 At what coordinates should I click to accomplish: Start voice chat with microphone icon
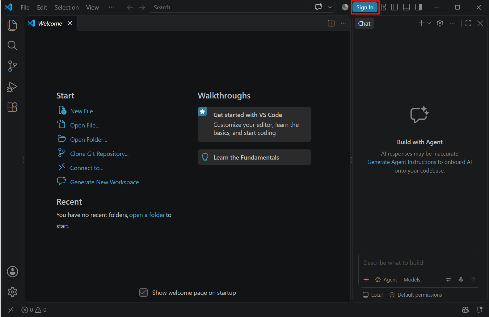461,280
